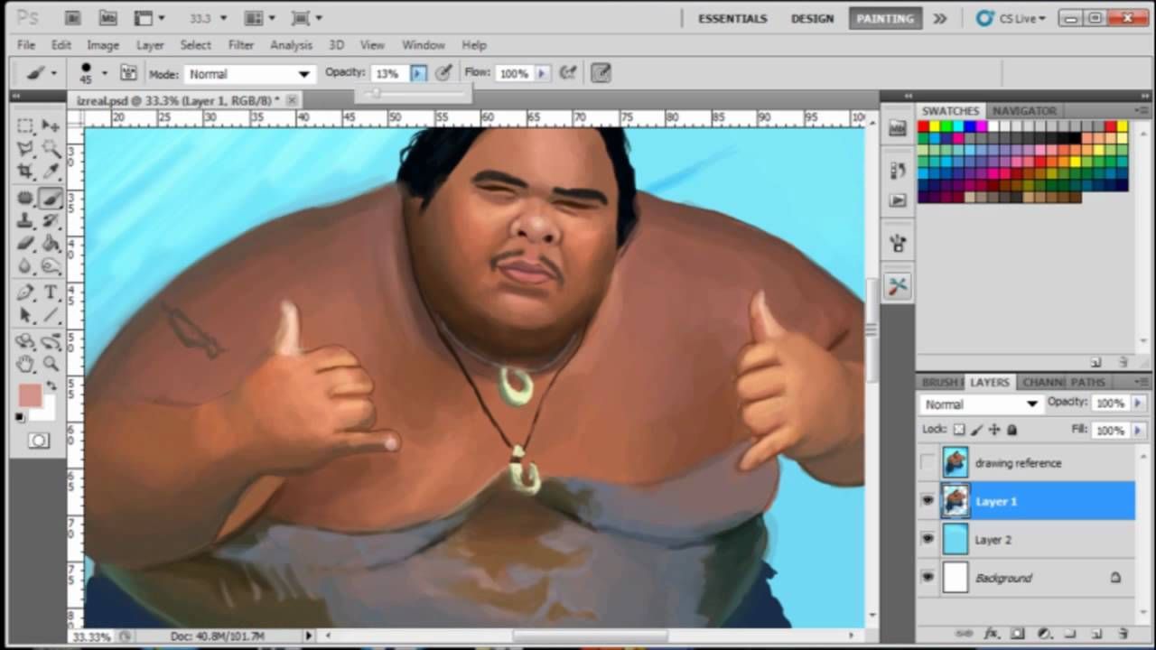Switch to the Essentials workspace
Image resolution: width=1156 pixels, height=650 pixels.
click(x=732, y=18)
